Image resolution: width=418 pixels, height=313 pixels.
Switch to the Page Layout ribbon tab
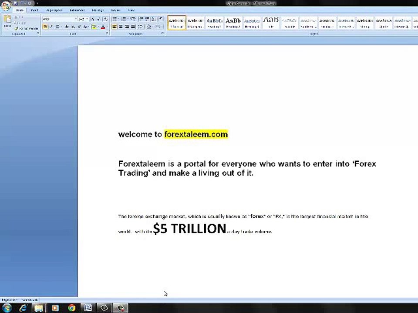54,10
